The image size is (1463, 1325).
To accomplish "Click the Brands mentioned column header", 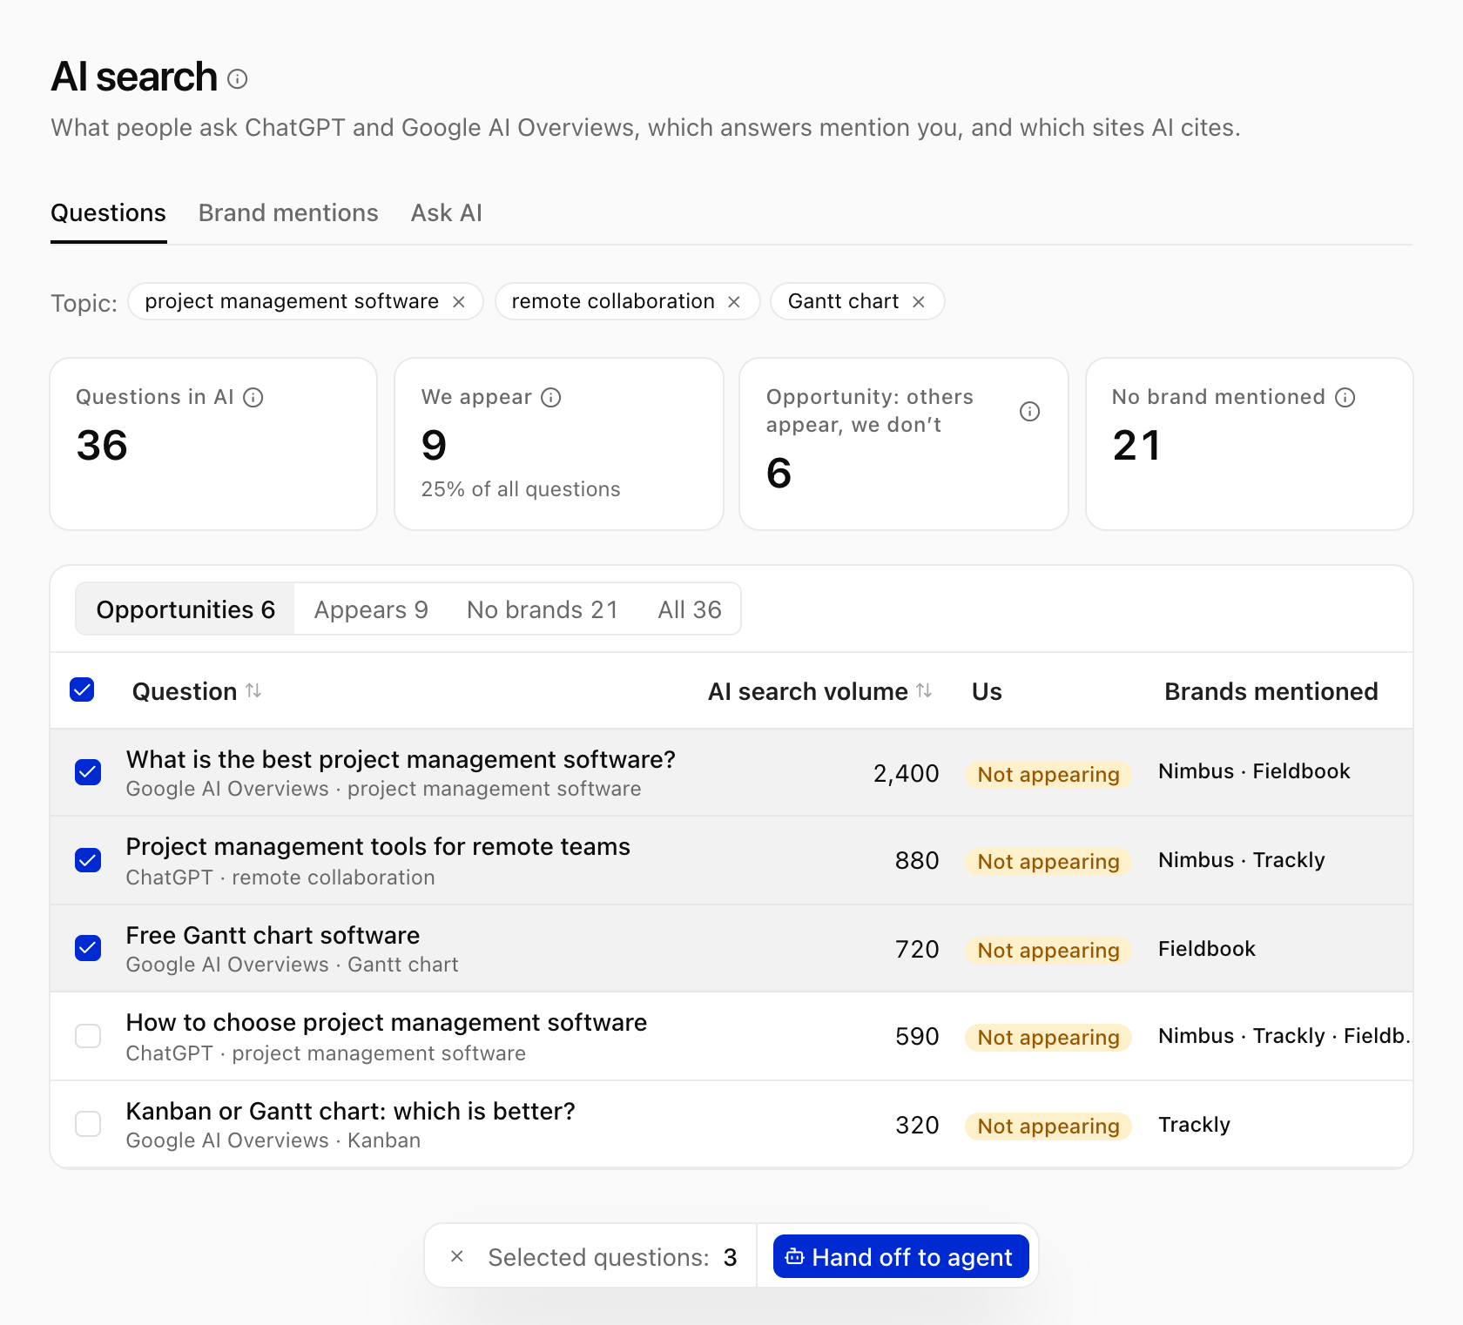I will 1271,691.
